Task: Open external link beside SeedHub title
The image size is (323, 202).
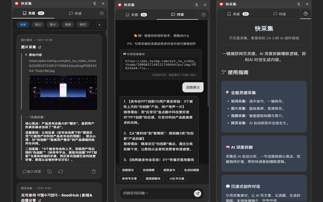Action: click(40, 200)
